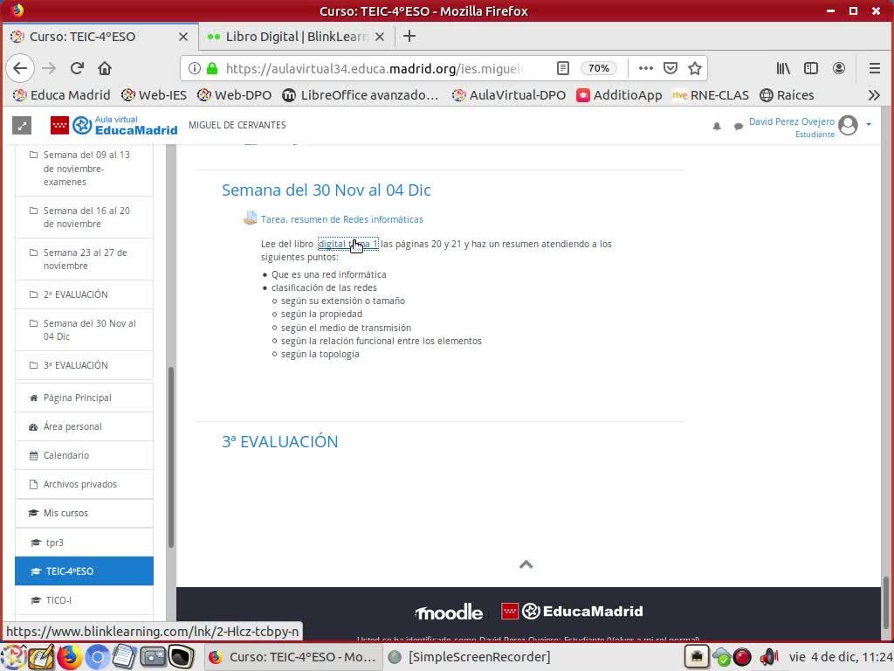Click the 3ª EVALUACIÓN section heading
Screen dimensions: 894x671
pos(280,441)
